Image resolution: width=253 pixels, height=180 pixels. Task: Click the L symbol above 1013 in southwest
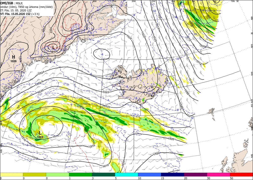[40, 133]
